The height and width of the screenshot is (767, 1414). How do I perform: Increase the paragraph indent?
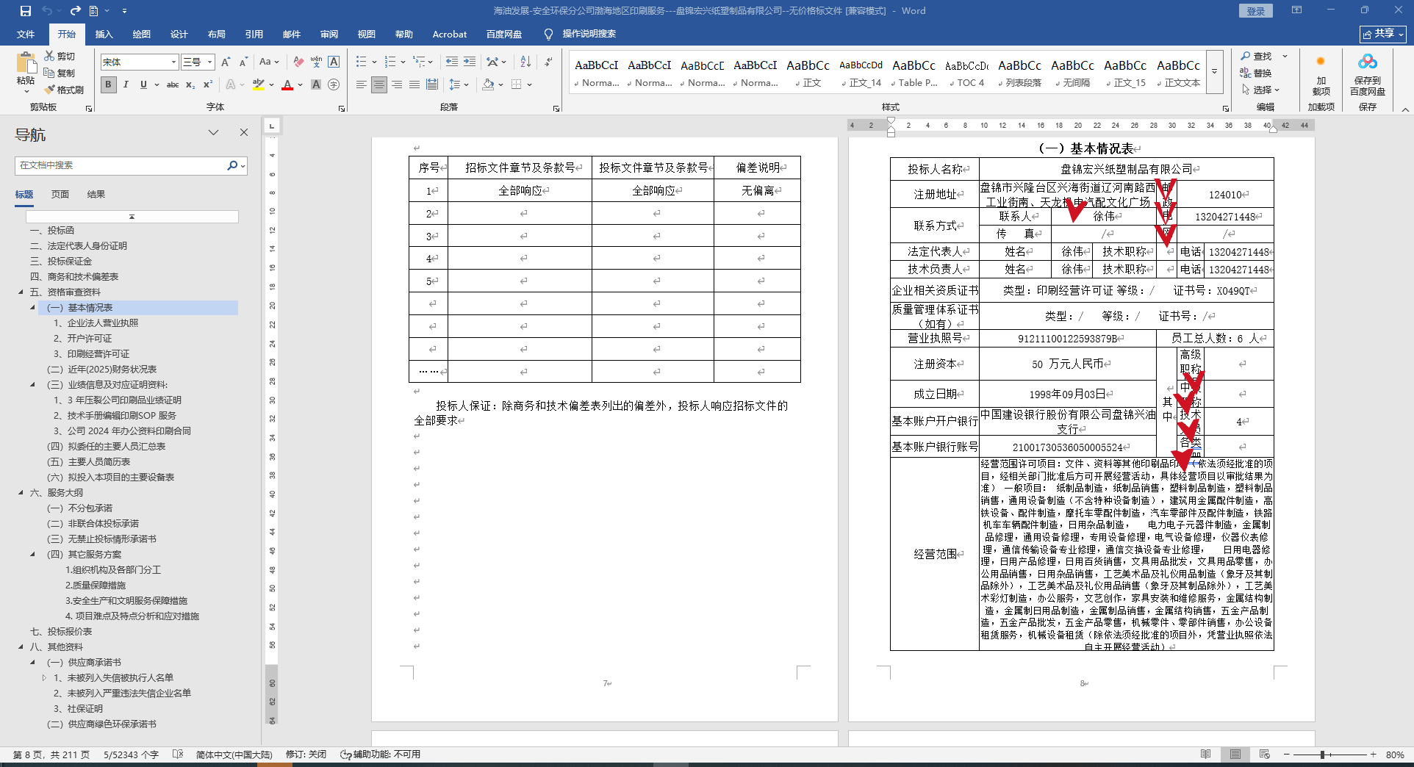pyautogui.click(x=470, y=62)
